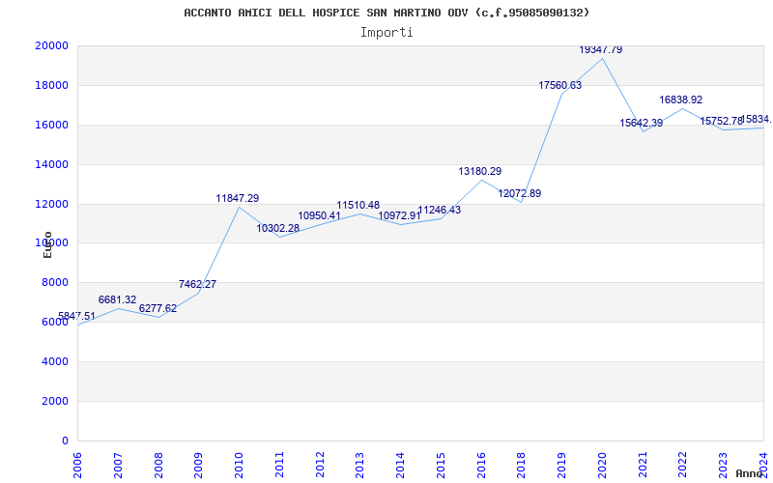Click the x-axis year 2020
Screen dimensions: 773x483
[602, 465]
